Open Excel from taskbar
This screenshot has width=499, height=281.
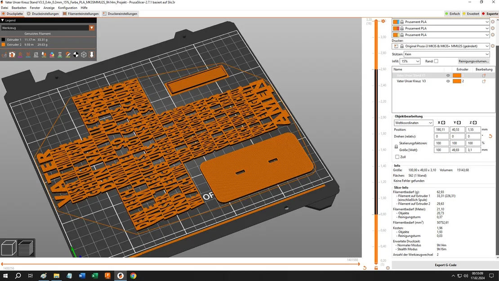pos(94,276)
